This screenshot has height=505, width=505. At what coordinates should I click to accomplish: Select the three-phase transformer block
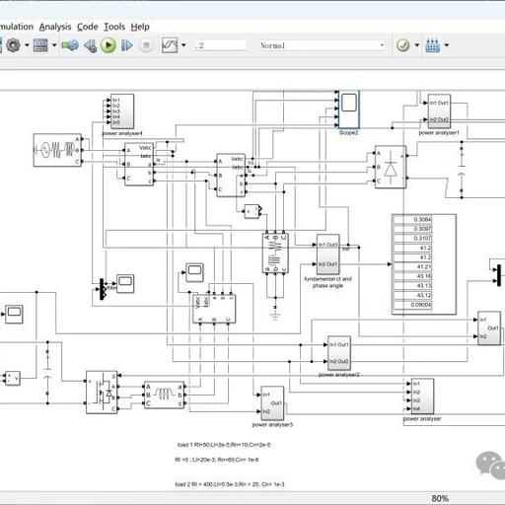tap(275, 253)
